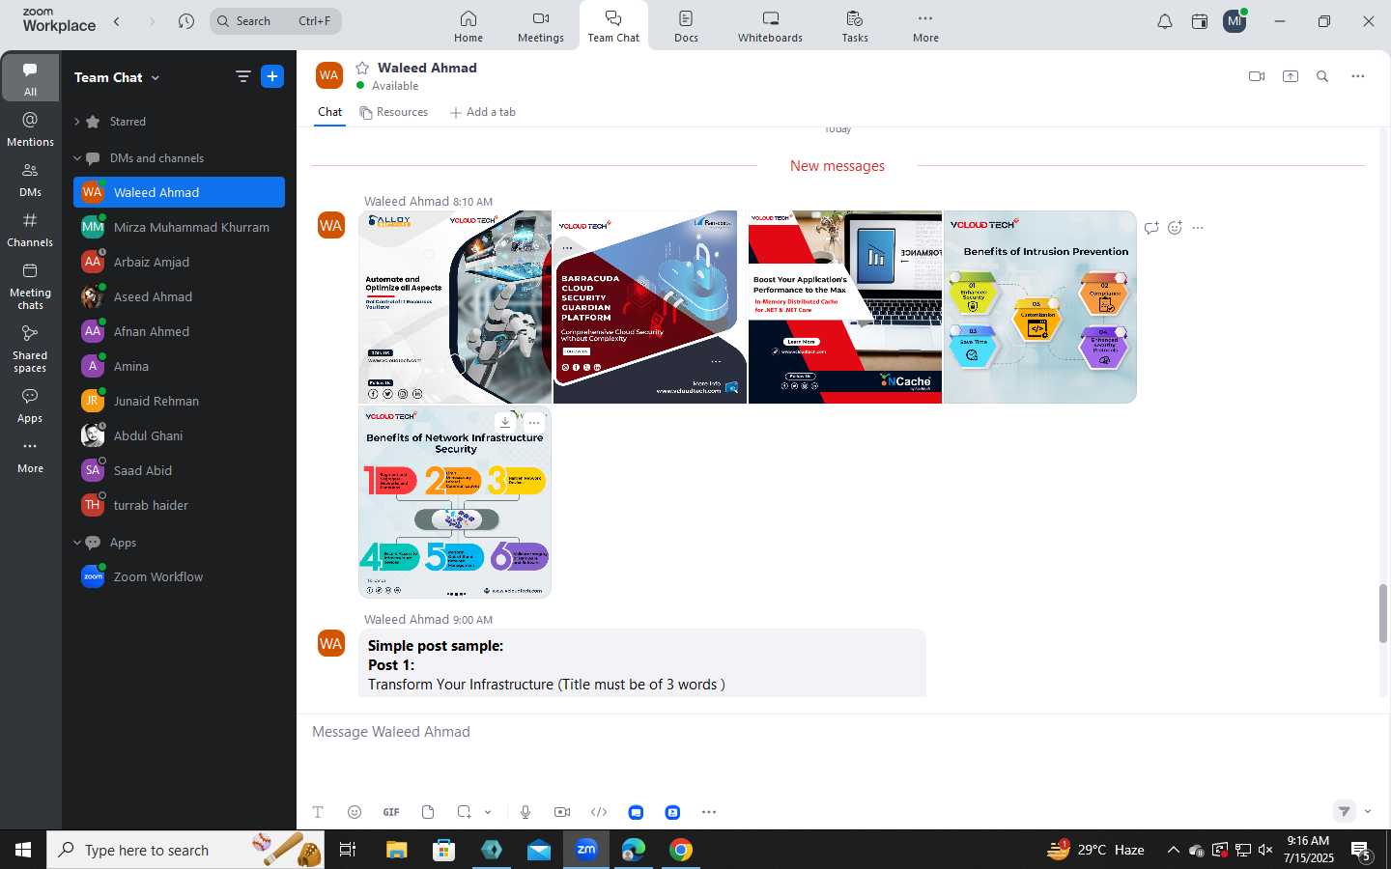Open the Zoom Workflow app chat
The width and height of the screenshot is (1391, 869).
point(179,576)
